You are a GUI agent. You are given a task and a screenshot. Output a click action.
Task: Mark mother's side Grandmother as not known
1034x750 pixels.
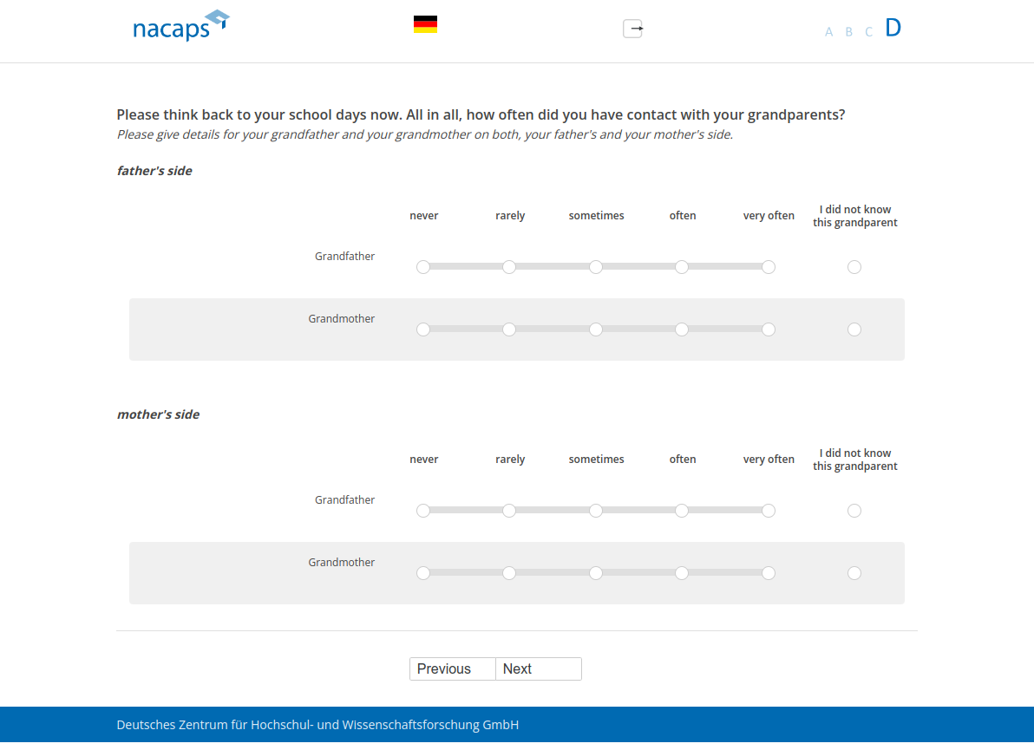(x=854, y=573)
